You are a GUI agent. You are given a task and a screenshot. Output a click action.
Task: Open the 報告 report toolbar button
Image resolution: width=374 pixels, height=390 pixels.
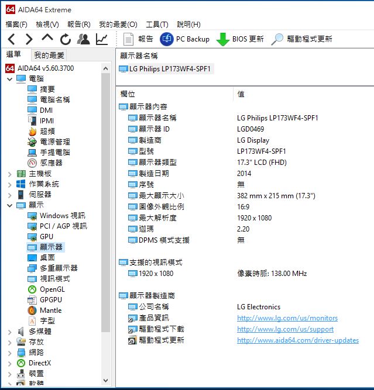[x=138, y=39]
